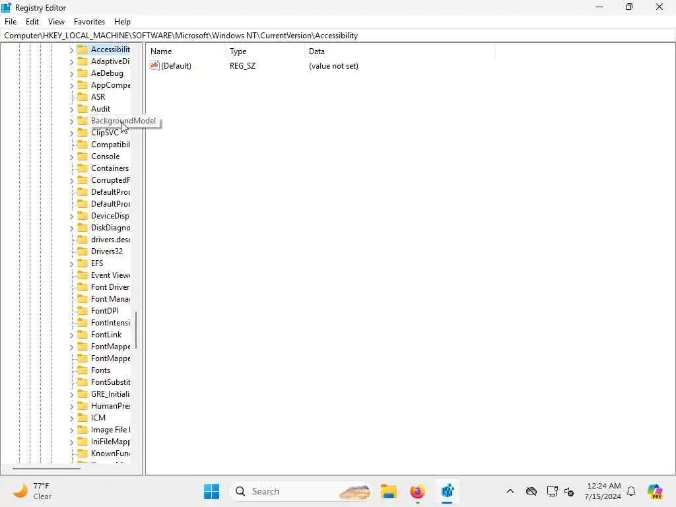676x507 pixels.
Task: Expand the ICM key chevron
Action: (x=71, y=419)
